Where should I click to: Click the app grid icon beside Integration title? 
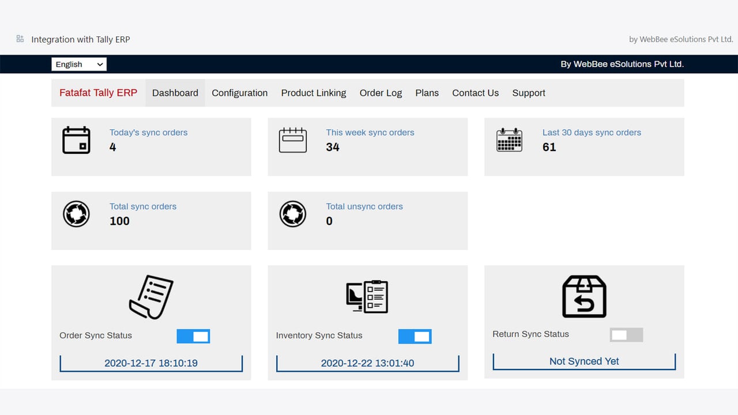pyautogui.click(x=20, y=39)
